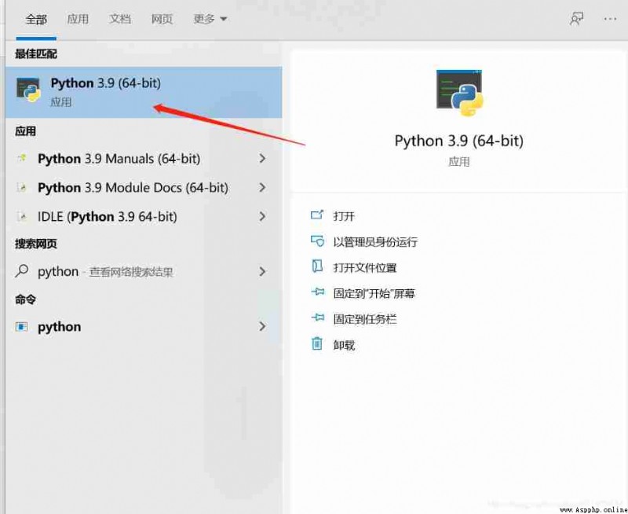
Task: Expand the Python 3.9 Manuals result arrow
Action: (x=262, y=159)
